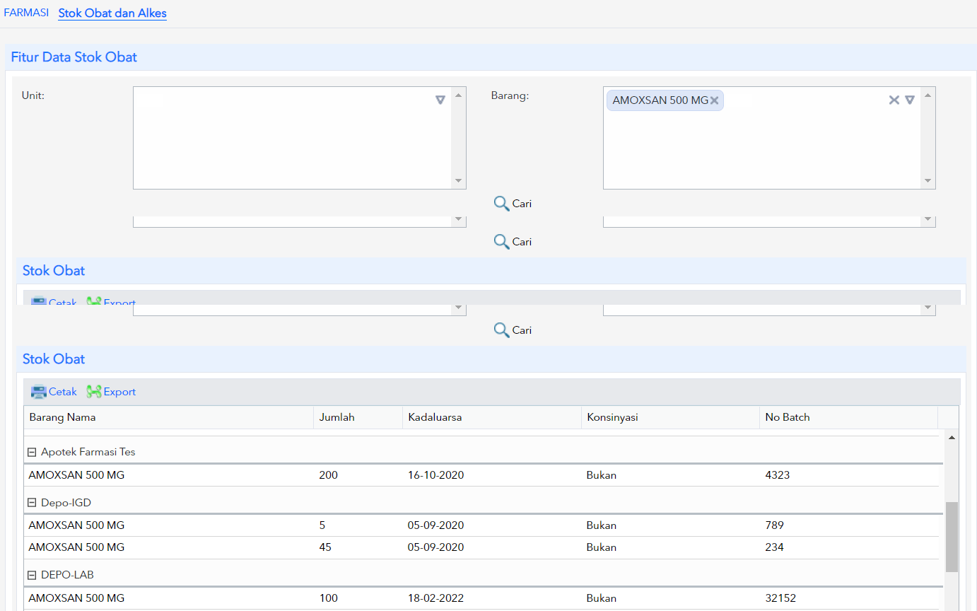Click the DEPO-LAB group label

point(67,575)
